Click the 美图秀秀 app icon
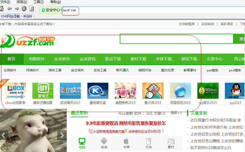Screen dimensions: 245x152 coord(125,91)
